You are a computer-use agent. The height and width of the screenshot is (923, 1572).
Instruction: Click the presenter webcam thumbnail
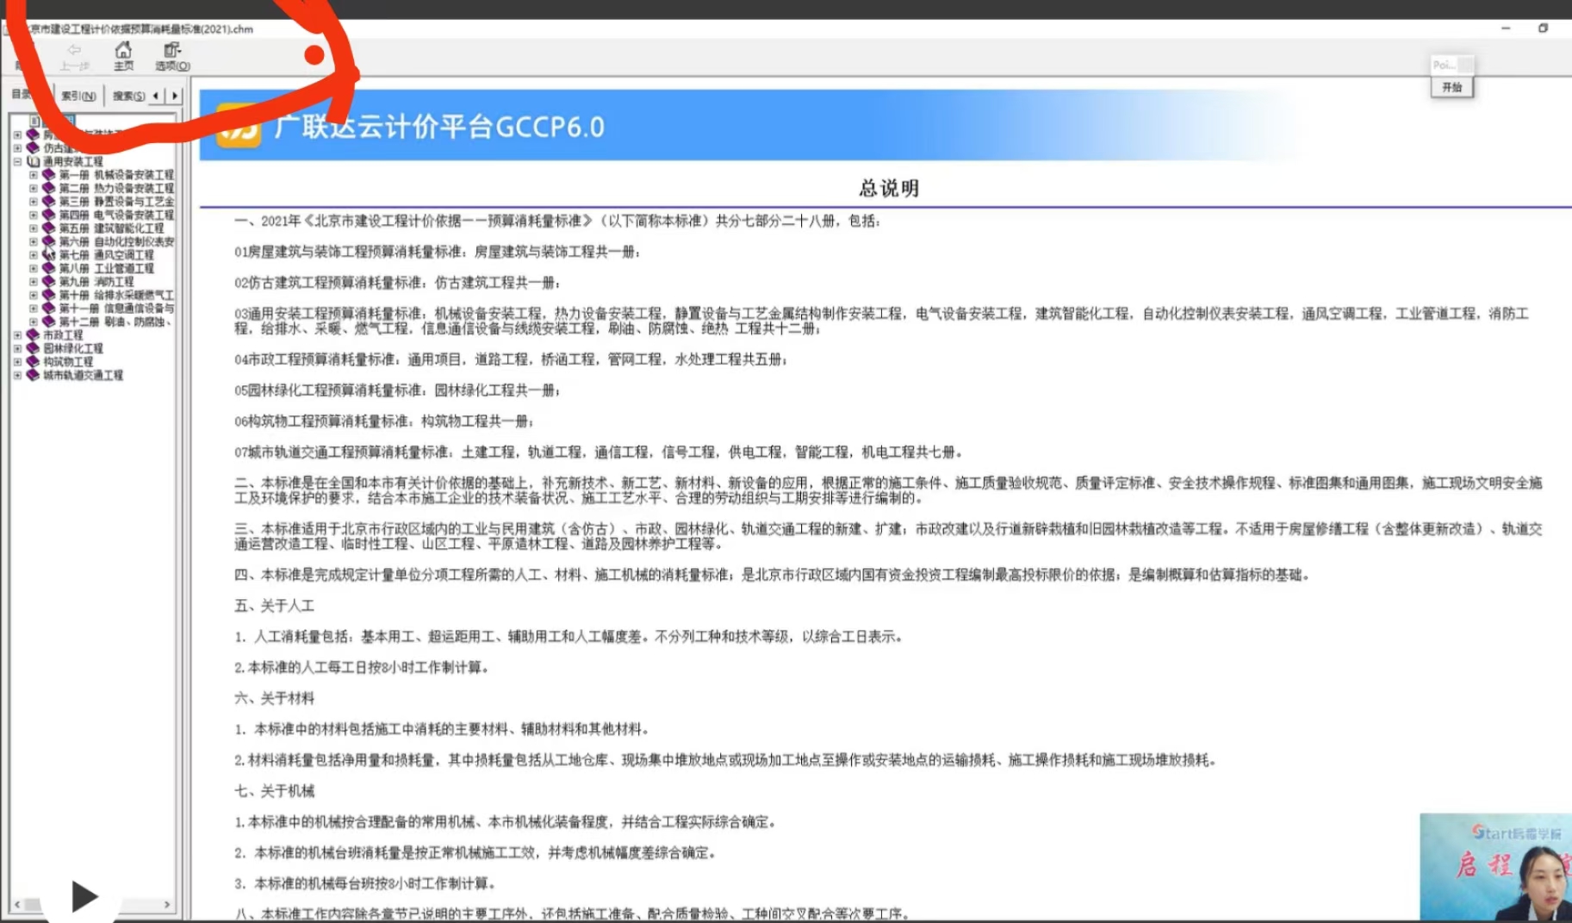[x=1496, y=867]
